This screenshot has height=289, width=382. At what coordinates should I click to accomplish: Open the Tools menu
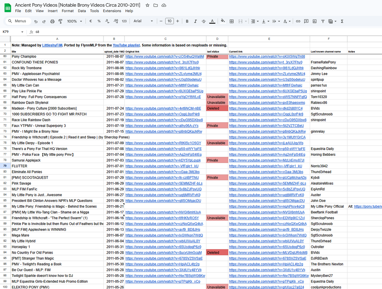[x=95, y=11]
